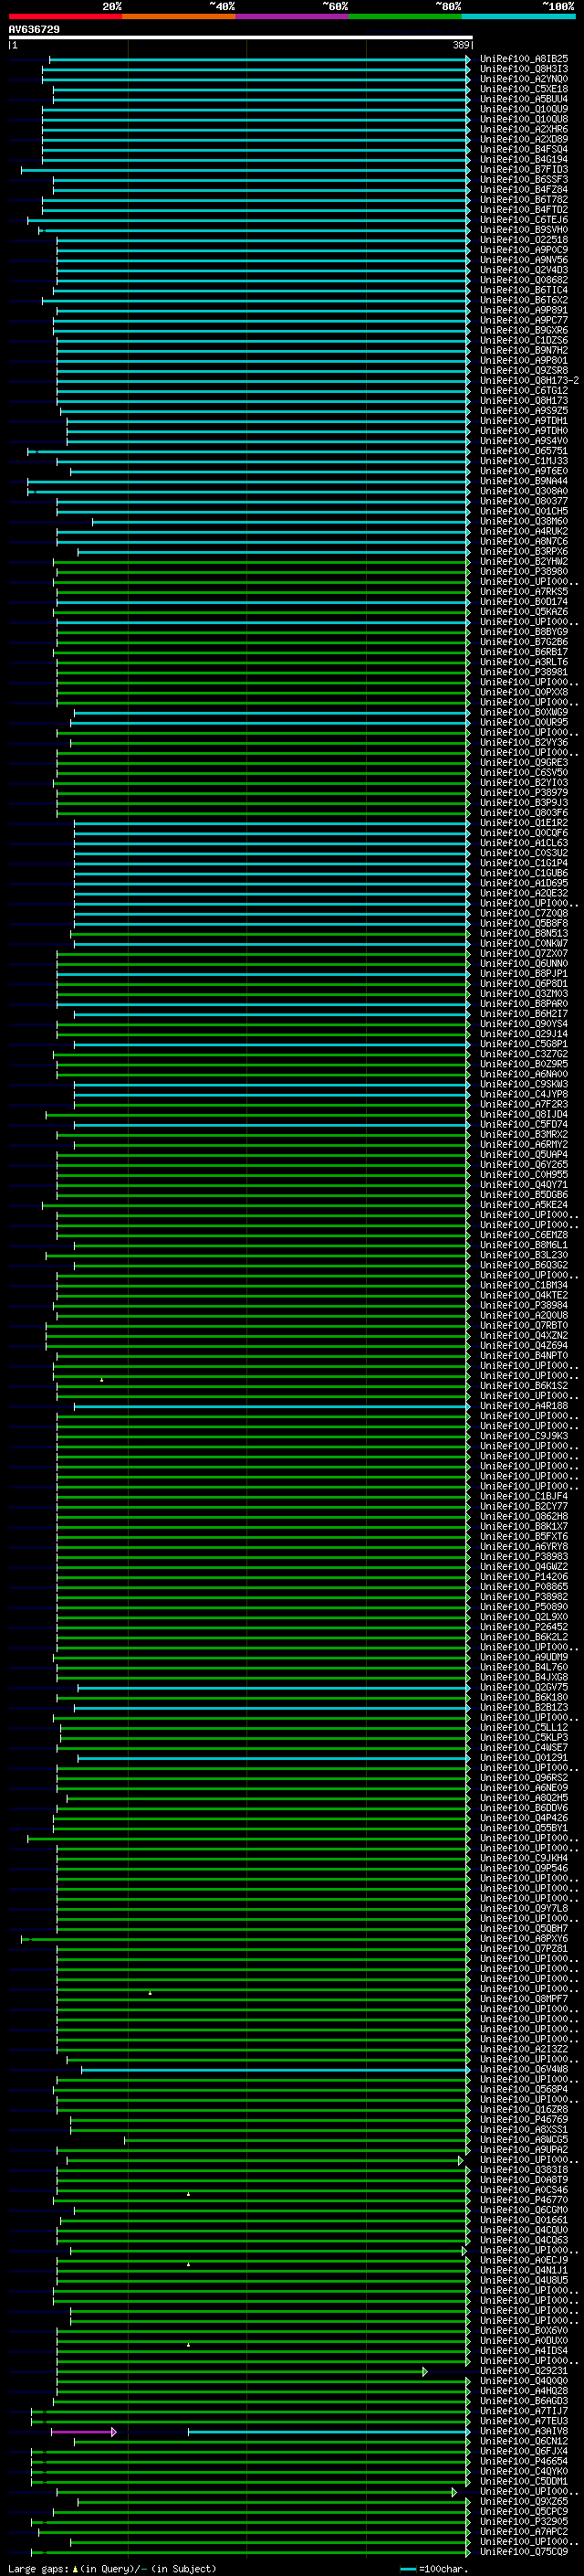Click the UniRef100_P08865 label

coord(523,1588)
